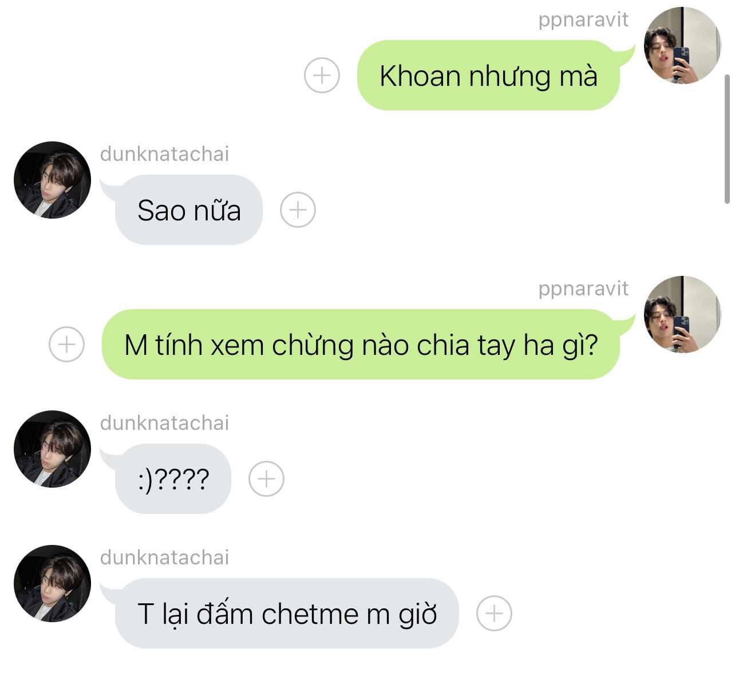Tap plus icon beside "M tính xem" message
The width and height of the screenshot is (735, 676).
click(67, 344)
